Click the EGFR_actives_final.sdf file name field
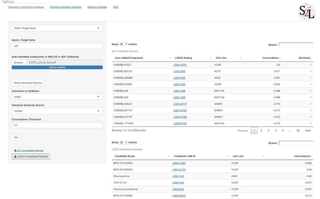Viewport: 320px width, 199px height. point(65,63)
